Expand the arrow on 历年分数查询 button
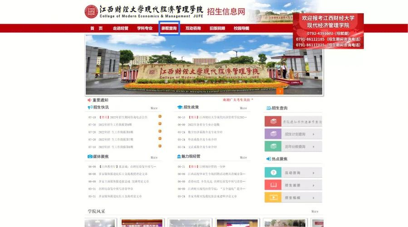 point(313,147)
